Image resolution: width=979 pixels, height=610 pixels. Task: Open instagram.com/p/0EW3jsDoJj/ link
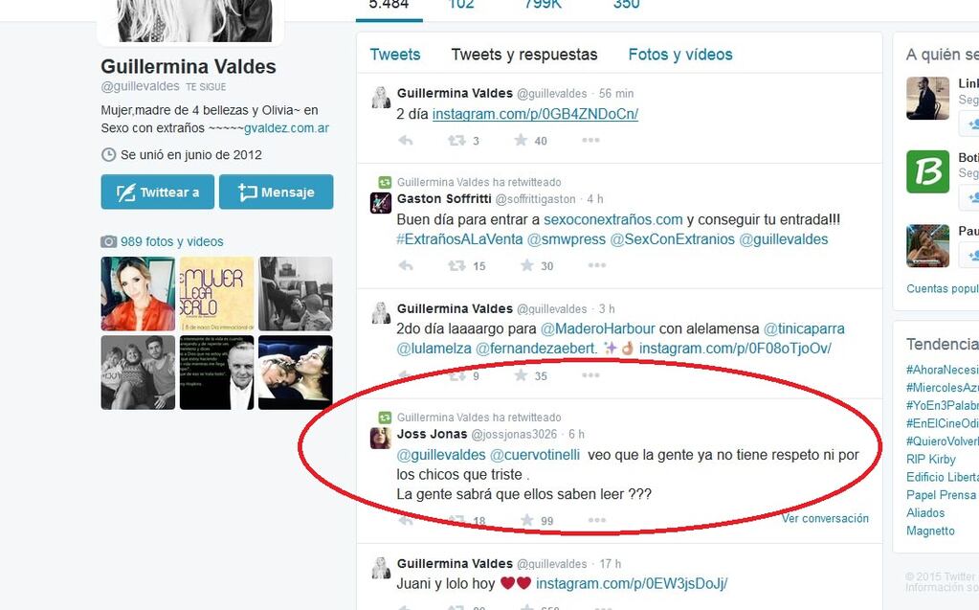click(632, 584)
